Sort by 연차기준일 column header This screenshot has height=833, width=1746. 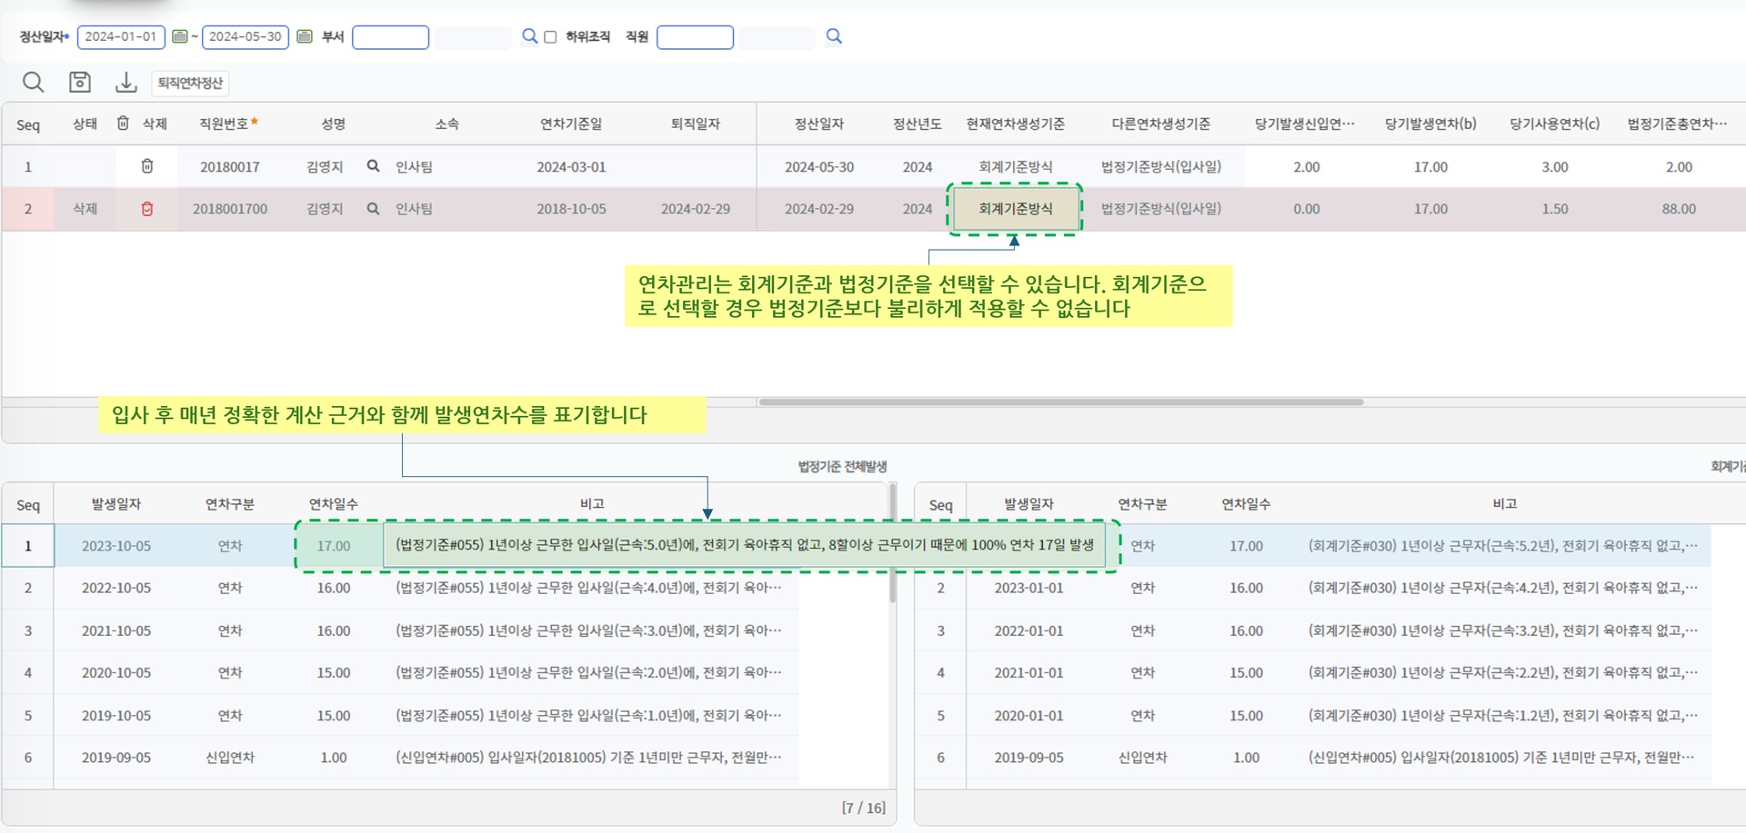pyautogui.click(x=571, y=124)
